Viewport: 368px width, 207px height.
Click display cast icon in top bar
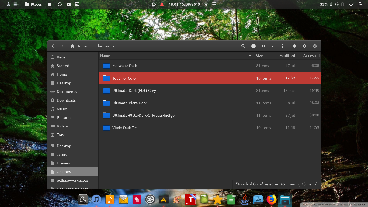(77, 4)
